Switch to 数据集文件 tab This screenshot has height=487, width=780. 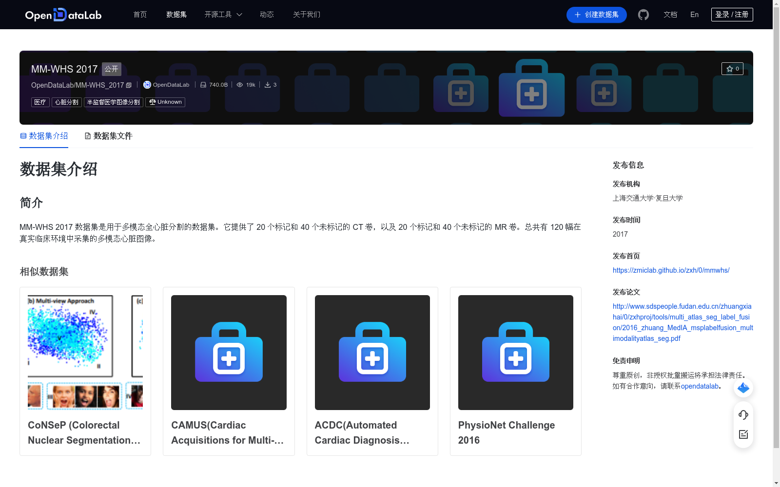[108, 136]
